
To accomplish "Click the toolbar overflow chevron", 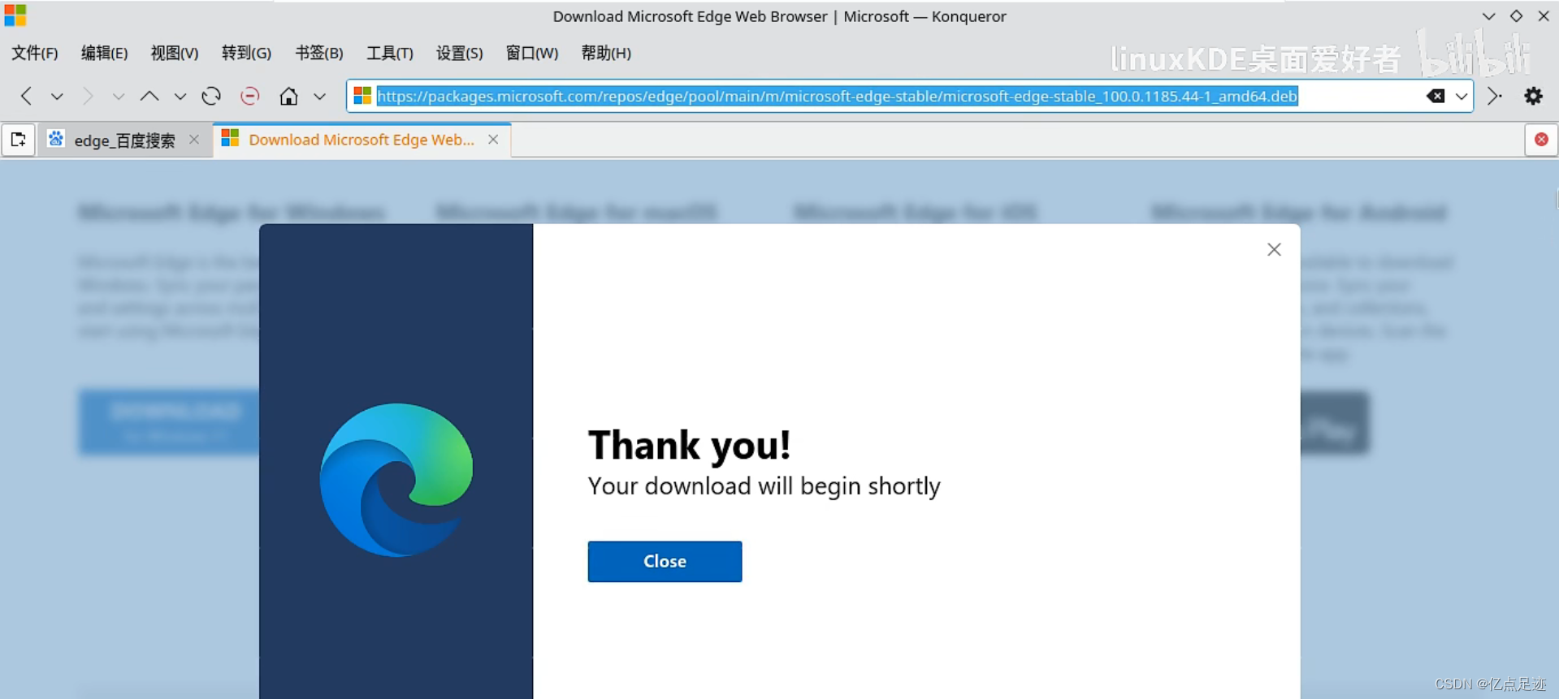I will click(x=1495, y=96).
